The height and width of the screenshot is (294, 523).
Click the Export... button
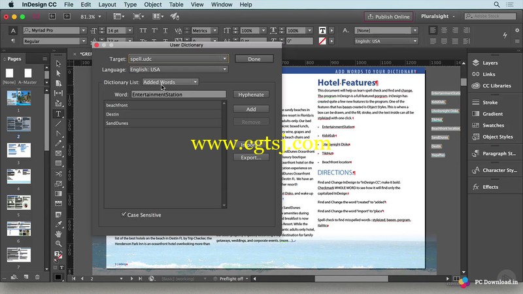pos(251,157)
